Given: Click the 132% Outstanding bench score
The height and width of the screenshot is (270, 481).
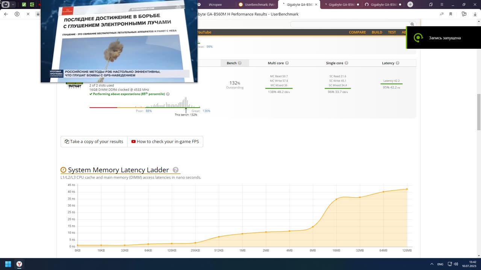Looking at the screenshot, I should tap(235, 85).
